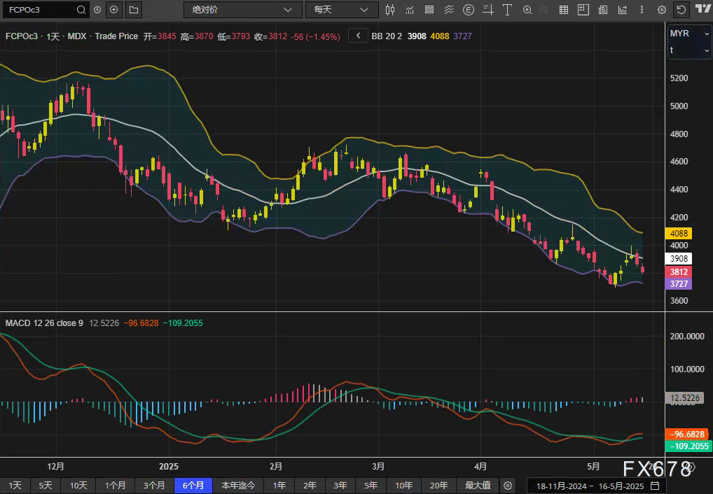Select the 6个月 time range tab
The image size is (713, 494).
tap(193, 486)
